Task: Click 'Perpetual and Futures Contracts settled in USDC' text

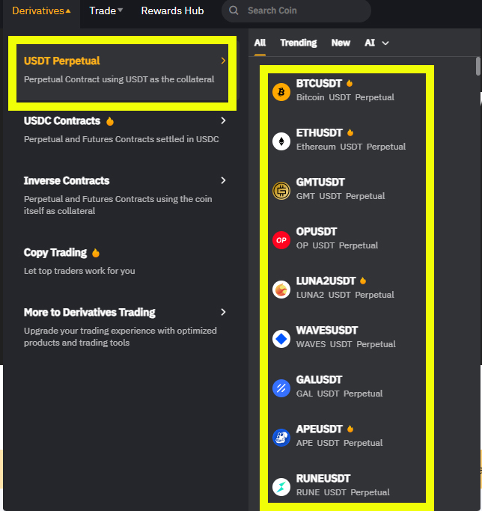Action: [x=121, y=139]
